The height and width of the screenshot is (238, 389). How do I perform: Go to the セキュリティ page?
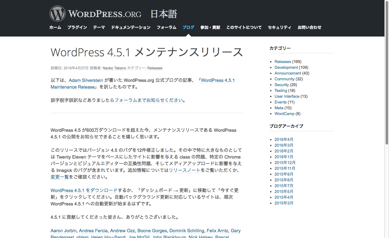click(280, 27)
